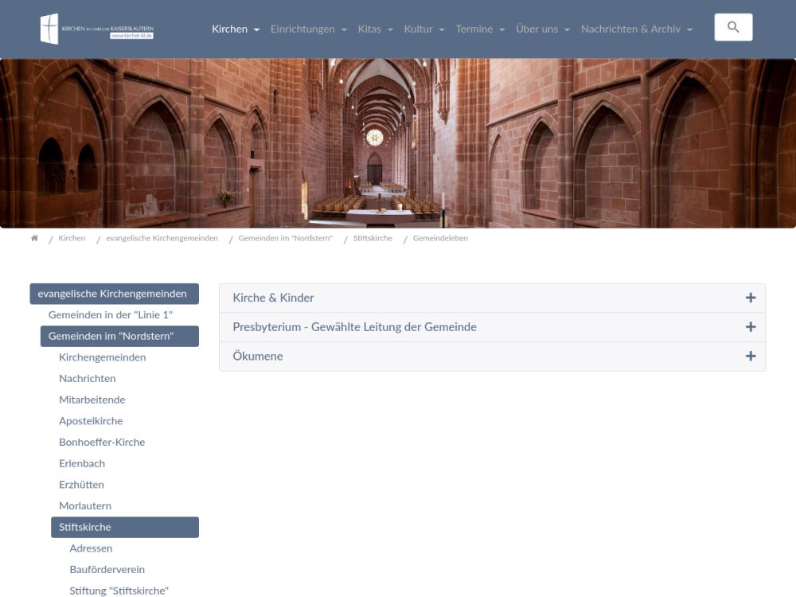Expand the Ökumene accordion section
This screenshot has height=597, width=796.
coord(258,357)
